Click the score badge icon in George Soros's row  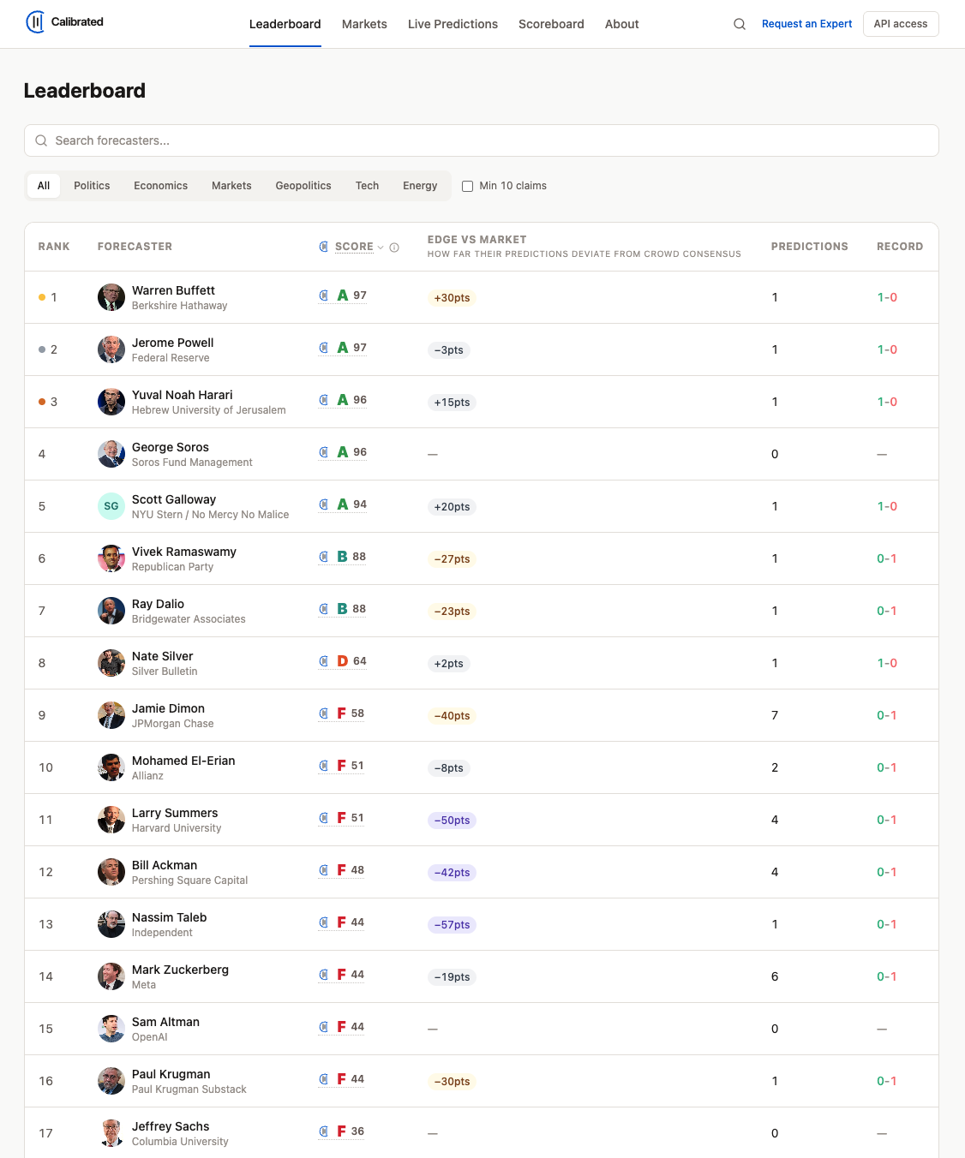pyautogui.click(x=324, y=452)
